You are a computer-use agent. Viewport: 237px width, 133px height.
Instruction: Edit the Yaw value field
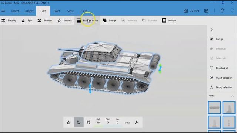click(117, 122)
